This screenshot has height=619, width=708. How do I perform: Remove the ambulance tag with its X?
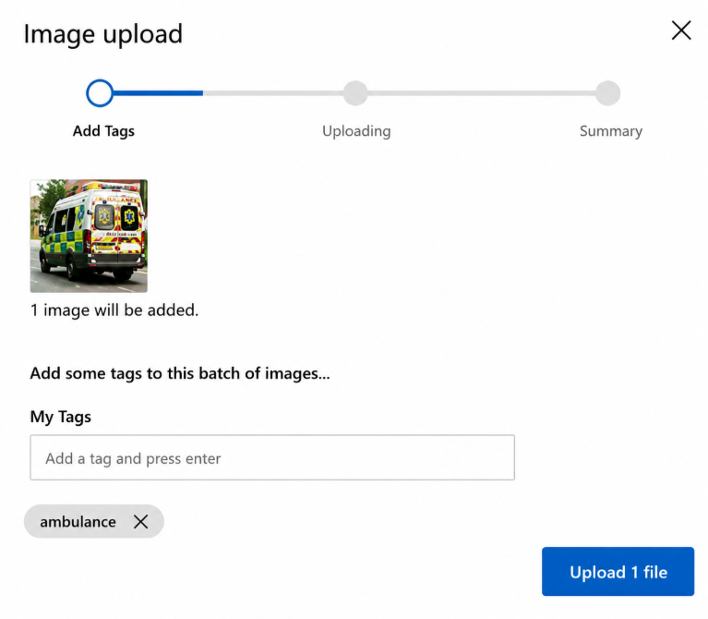click(141, 522)
